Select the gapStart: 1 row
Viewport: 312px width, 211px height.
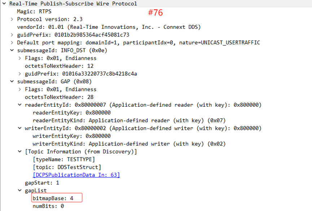coord(42,183)
